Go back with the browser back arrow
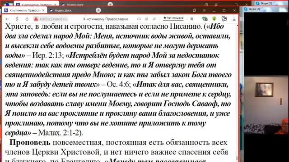Screen dimensions: 289x162 pyautogui.click(x=7, y=19)
